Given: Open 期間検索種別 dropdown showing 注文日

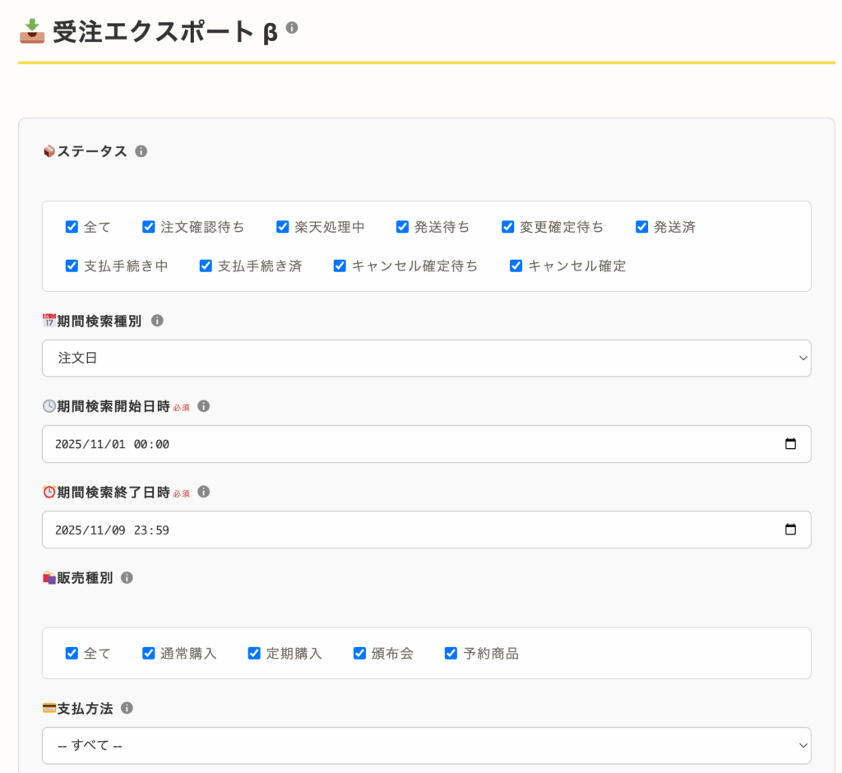Looking at the screenshot, I should coord(426,359).
